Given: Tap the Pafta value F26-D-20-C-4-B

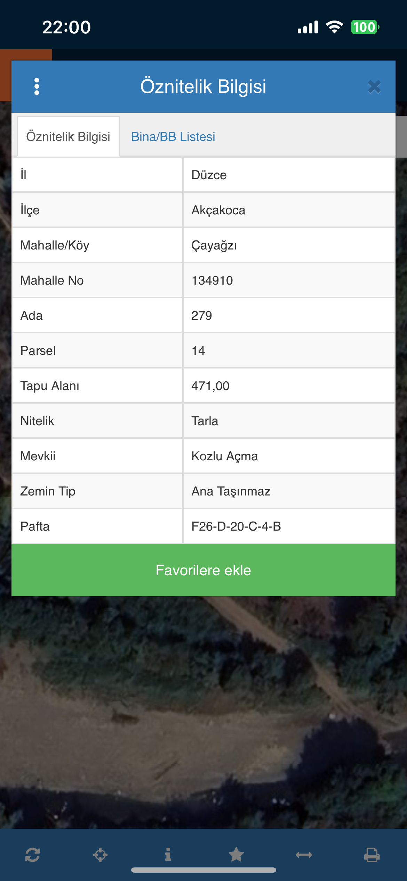Looking at the screenshot, I should point(236,526).
